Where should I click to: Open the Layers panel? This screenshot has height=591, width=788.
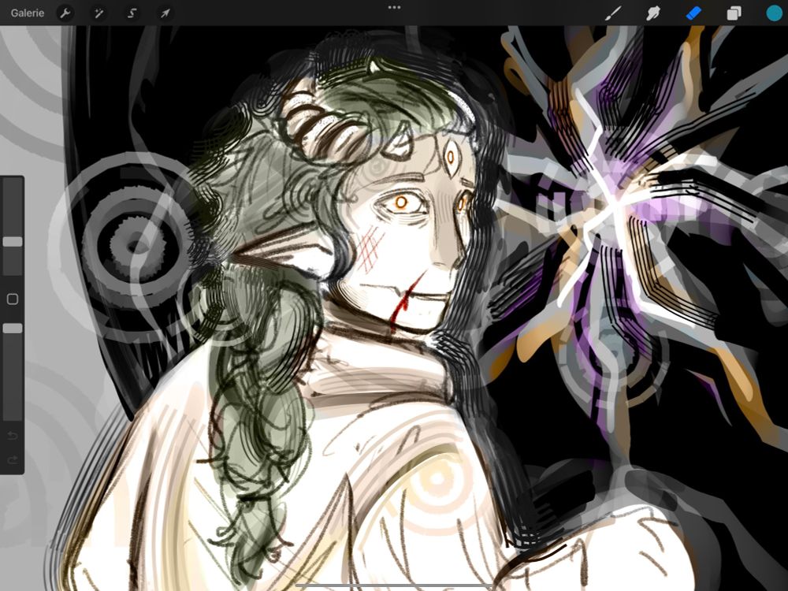(734, 13)
